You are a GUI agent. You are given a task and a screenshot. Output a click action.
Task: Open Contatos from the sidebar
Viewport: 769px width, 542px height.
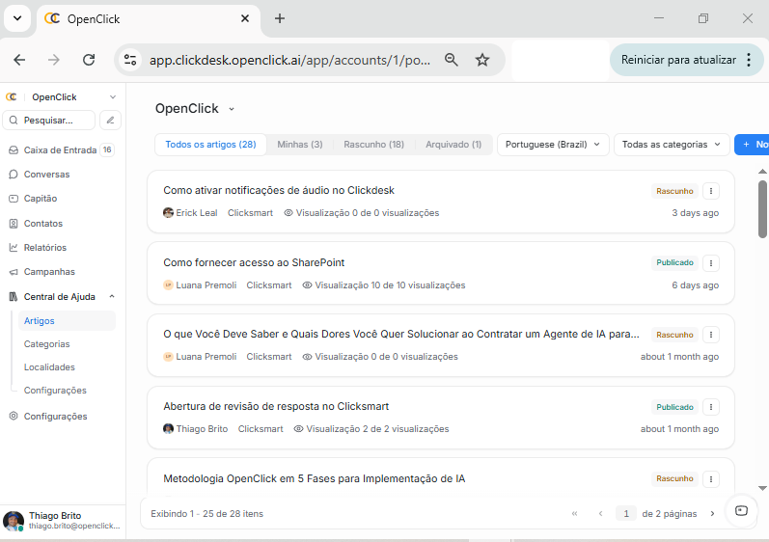coord(43,224)
